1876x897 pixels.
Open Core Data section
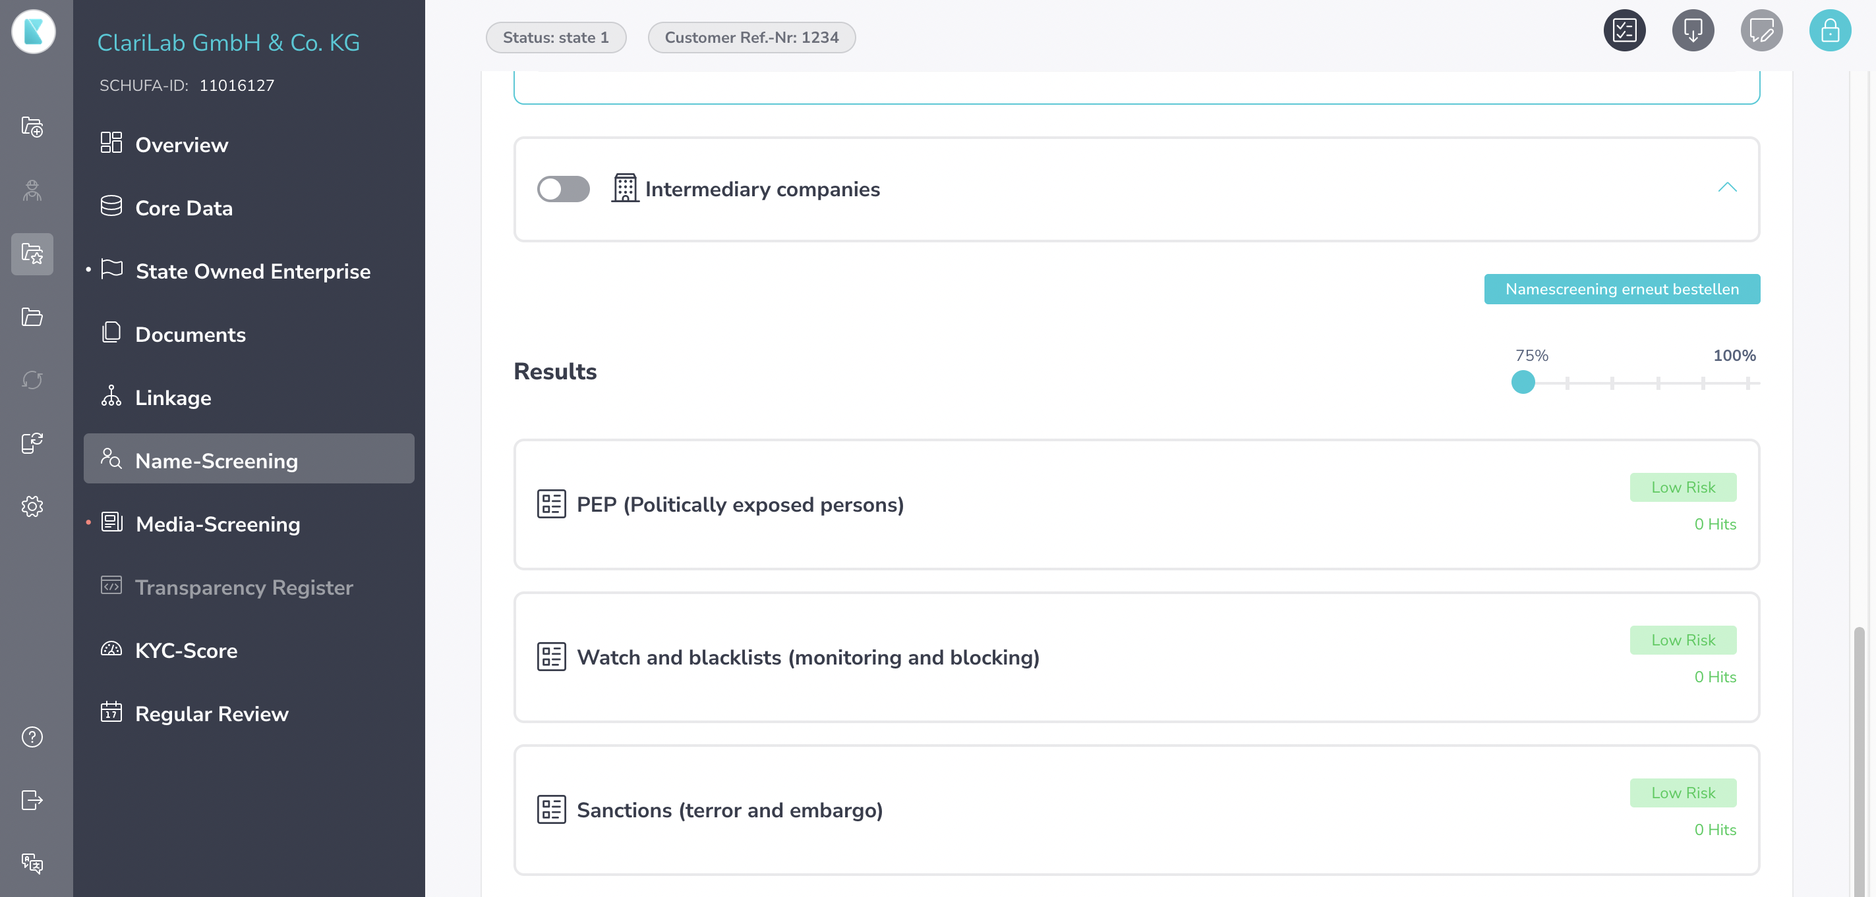[x=249, y=208]
